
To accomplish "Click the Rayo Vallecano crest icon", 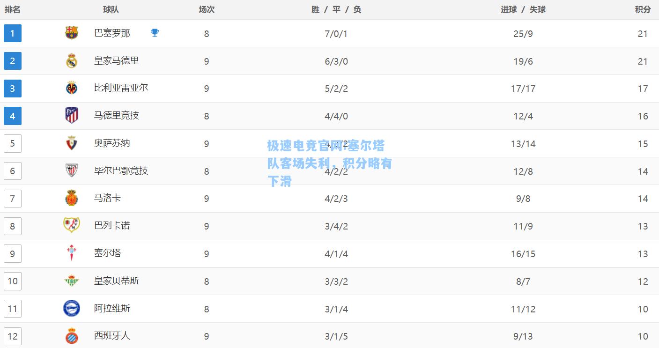I will tap(72, 225).
